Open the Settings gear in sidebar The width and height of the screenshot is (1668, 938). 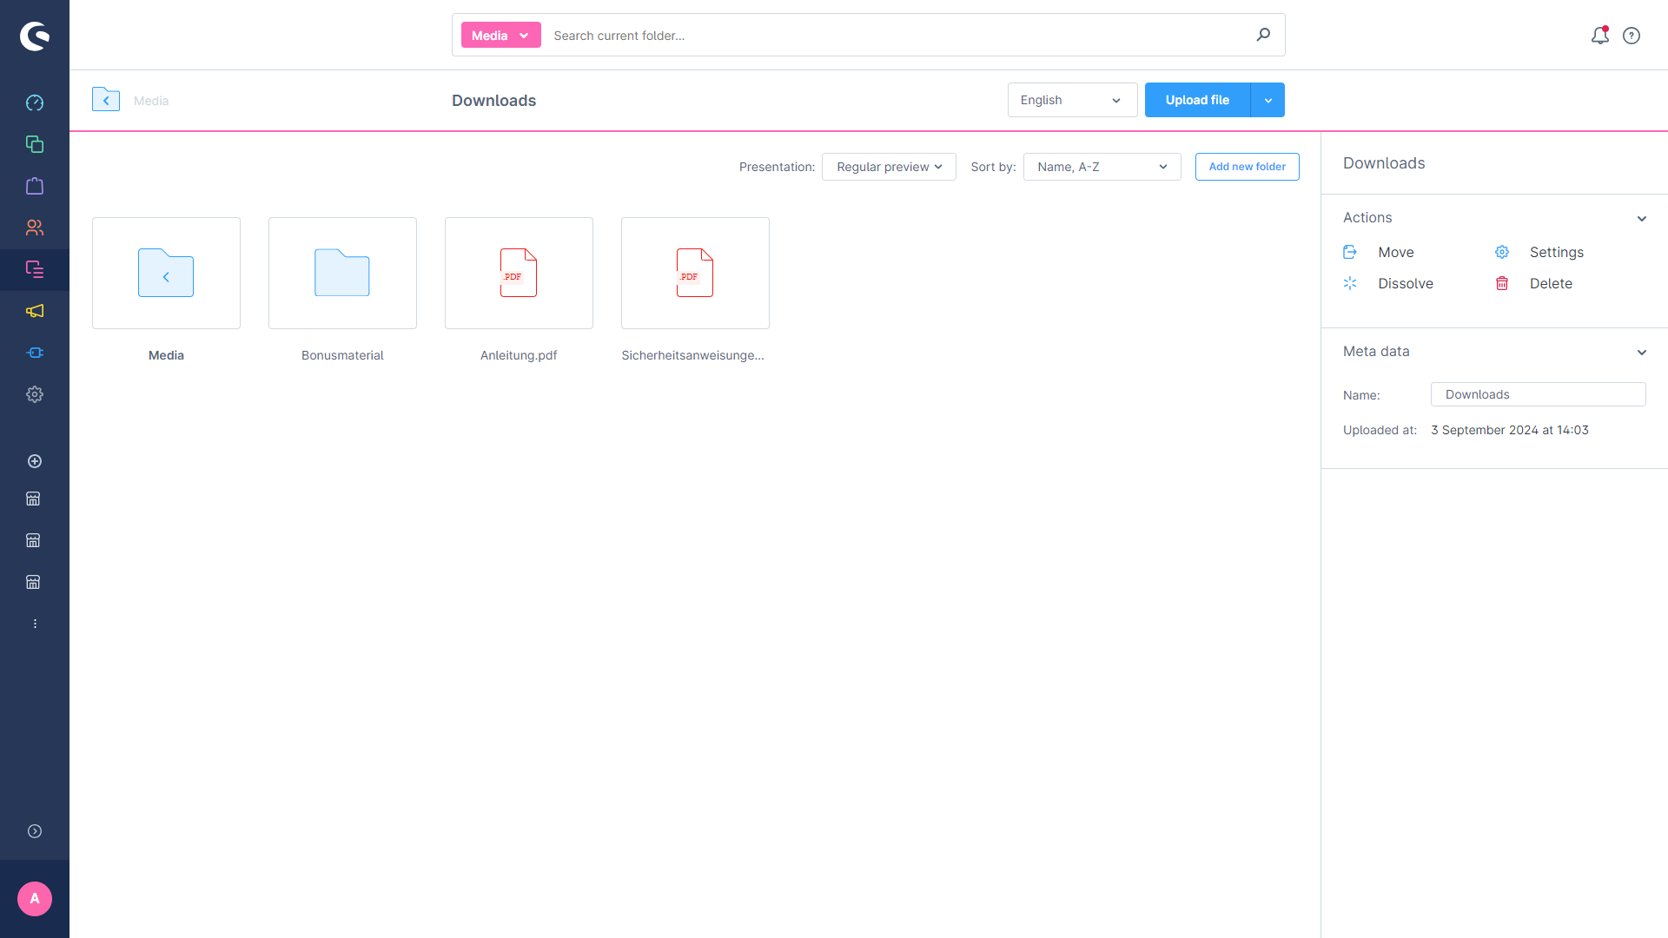click(x=35, y=394)
